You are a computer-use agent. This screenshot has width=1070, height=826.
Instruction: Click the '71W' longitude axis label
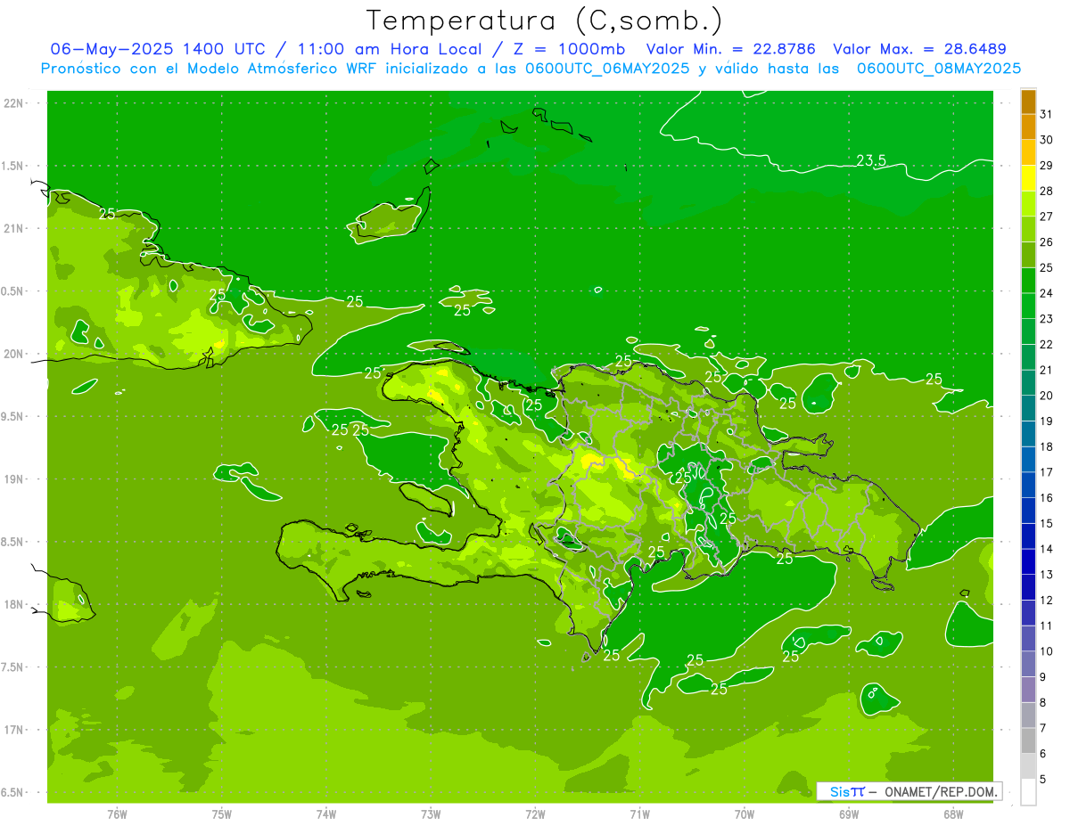(x=639, y=814)
